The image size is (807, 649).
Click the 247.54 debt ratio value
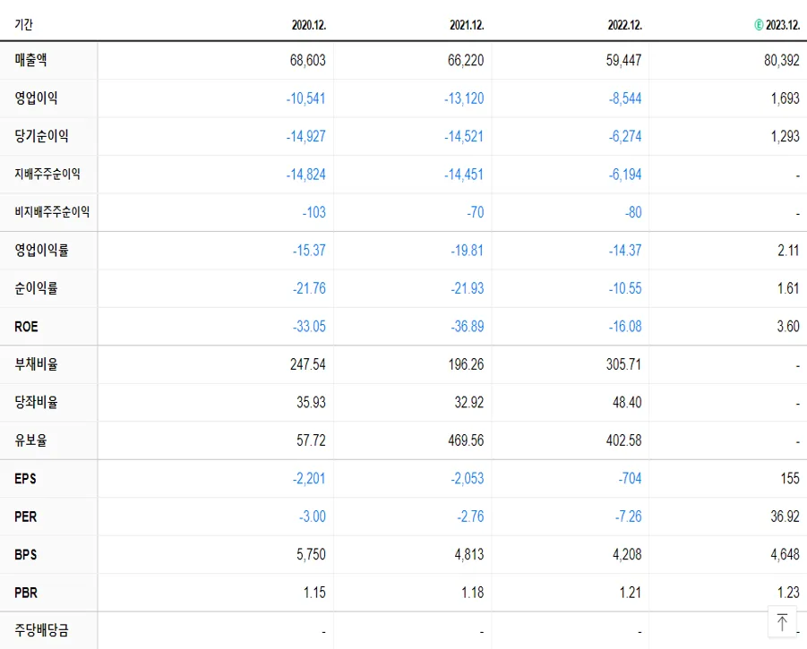click(308, 364)
